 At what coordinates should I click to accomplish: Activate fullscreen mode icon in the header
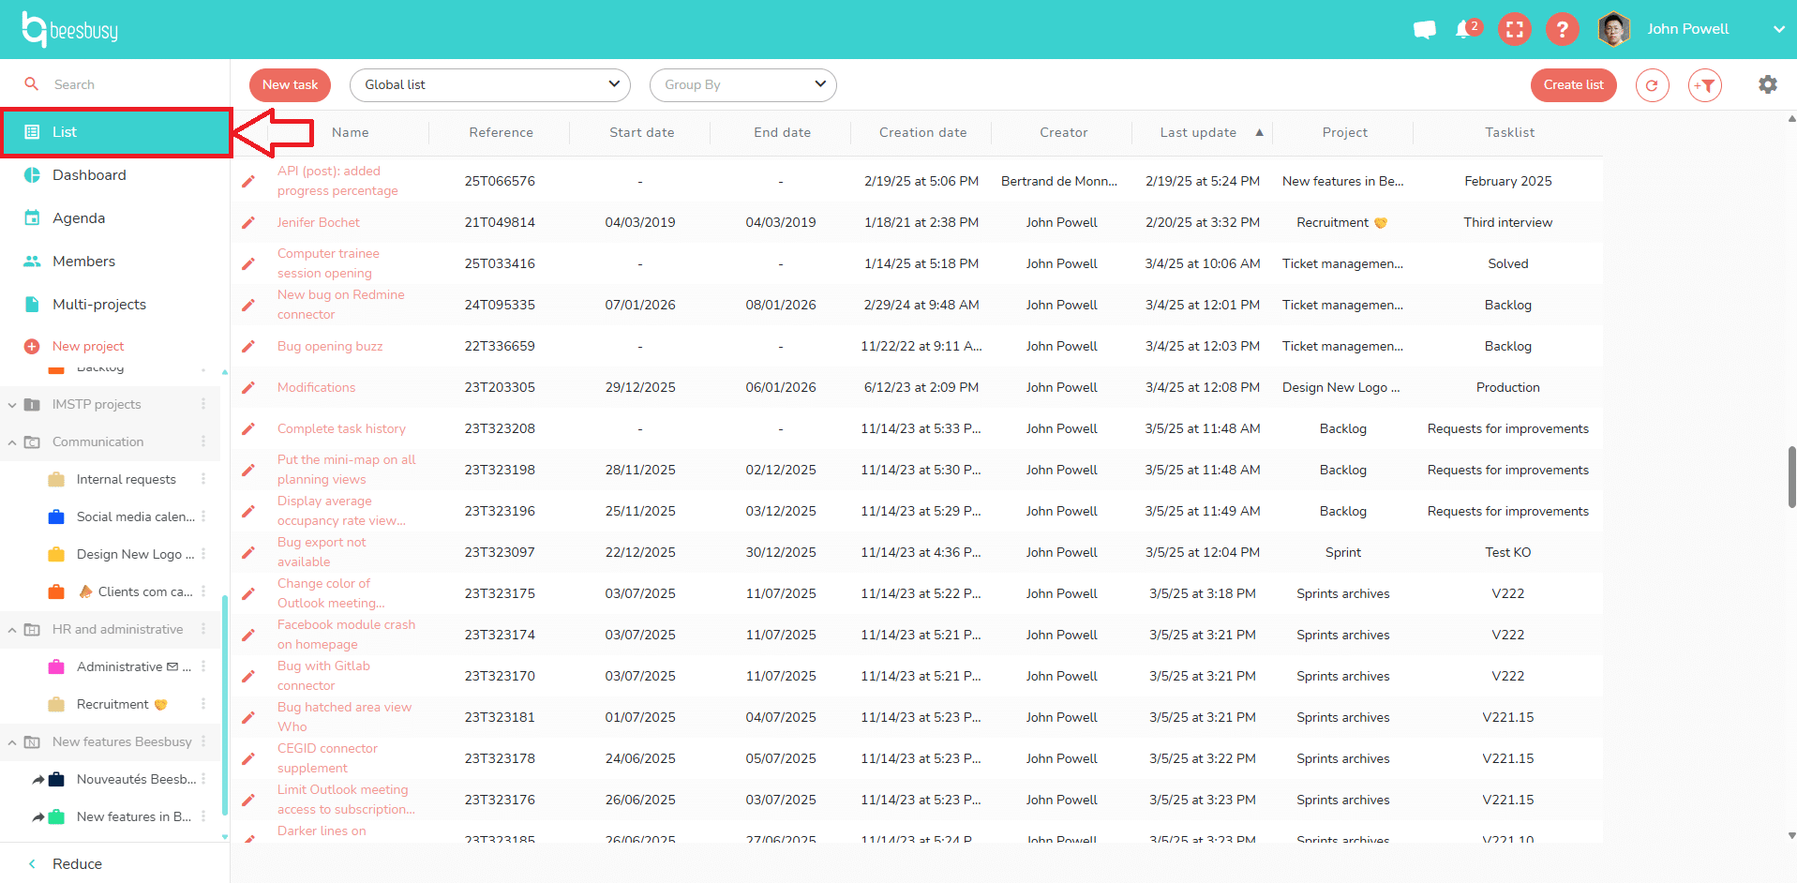click(x=1514, y=29)
